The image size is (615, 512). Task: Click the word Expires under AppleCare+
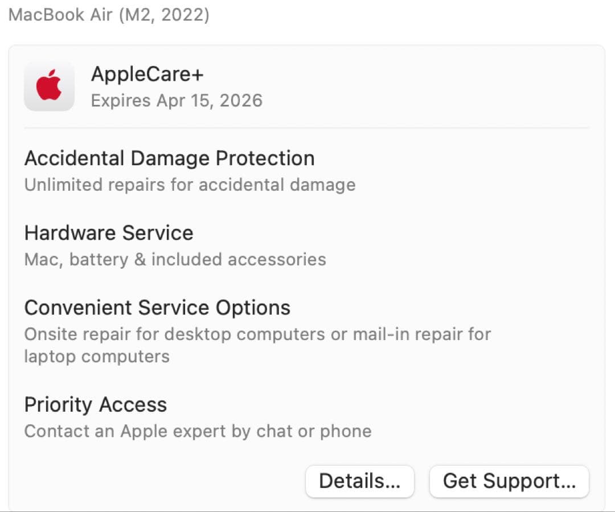121,101
